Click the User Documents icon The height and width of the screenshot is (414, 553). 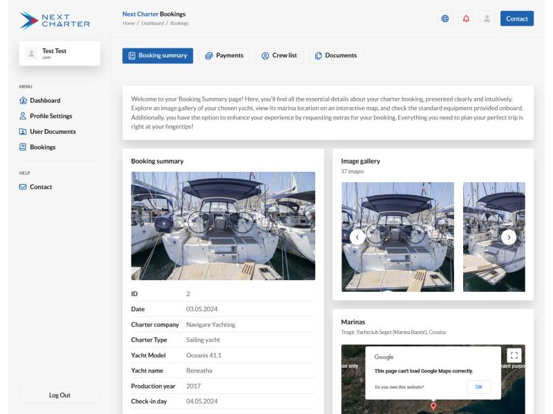coord(23,131)
